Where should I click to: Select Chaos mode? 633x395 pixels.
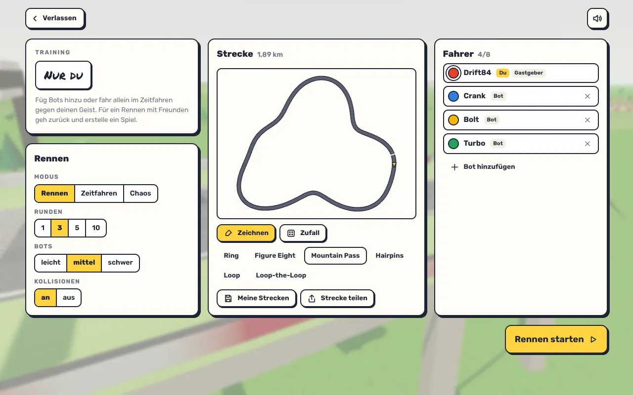click(x=140, y=194)
